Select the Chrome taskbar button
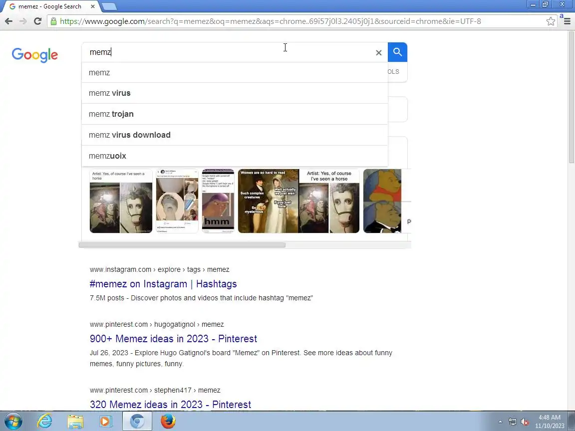This screenshot has height=431, width=575. (137, 422)
